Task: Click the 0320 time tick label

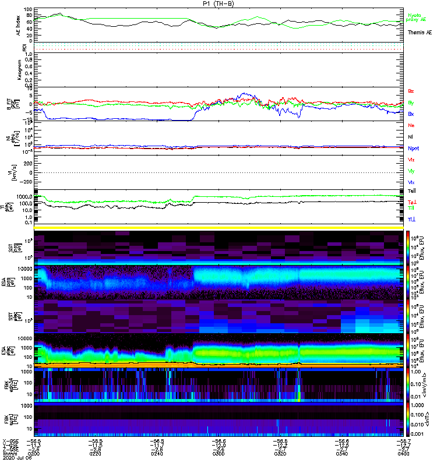Action: click(280, 454)
